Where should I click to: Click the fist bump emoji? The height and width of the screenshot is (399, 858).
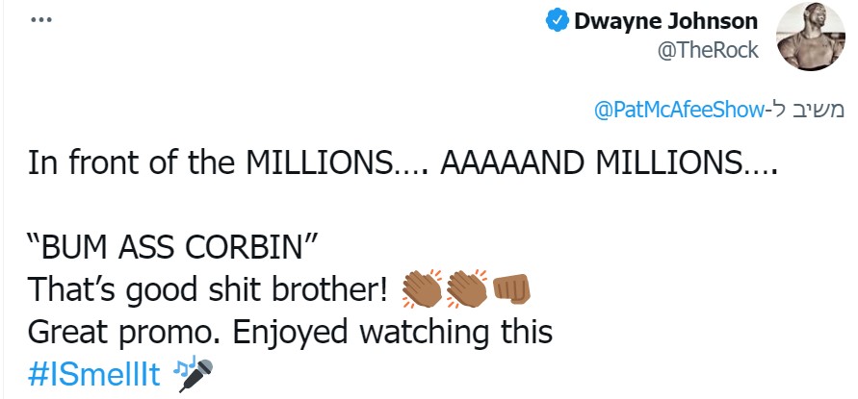(511, 288)
